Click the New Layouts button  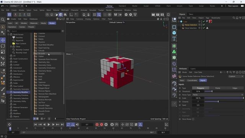tap(233, 6)
